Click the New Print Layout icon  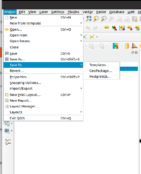click(x=7, y=95)
